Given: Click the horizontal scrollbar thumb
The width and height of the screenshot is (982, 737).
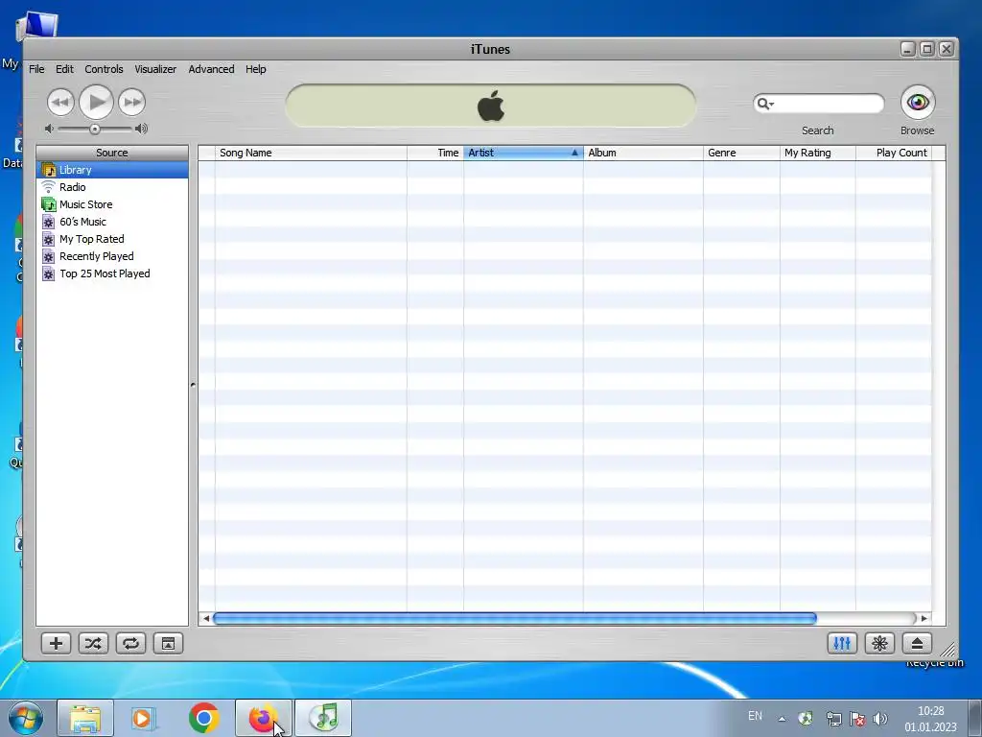Looking at the screenshot, I should pyautogui.click(x=515, y=619).
